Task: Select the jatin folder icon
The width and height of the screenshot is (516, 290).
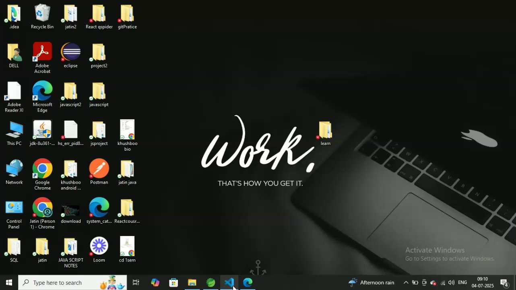Action: [42, 250]
